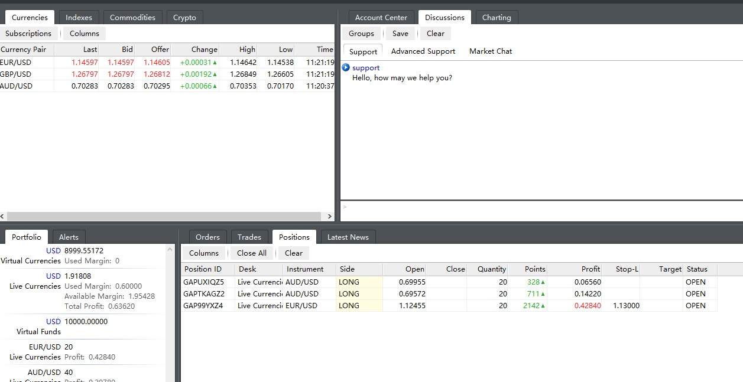Click the Subscriptions button

(28, 33)
